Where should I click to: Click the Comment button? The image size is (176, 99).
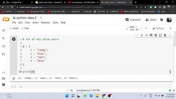[133, 20]
